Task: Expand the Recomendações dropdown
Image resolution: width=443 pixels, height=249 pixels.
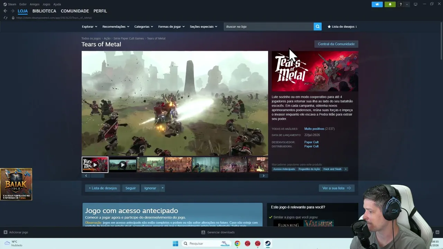Action: pyautogui.click(x=116, y=27)
